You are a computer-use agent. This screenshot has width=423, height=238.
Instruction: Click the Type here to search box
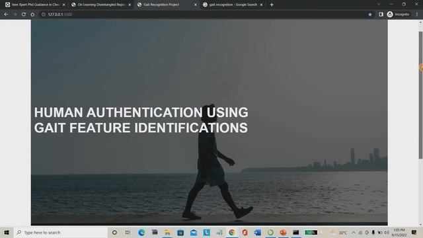click(60, 232)
